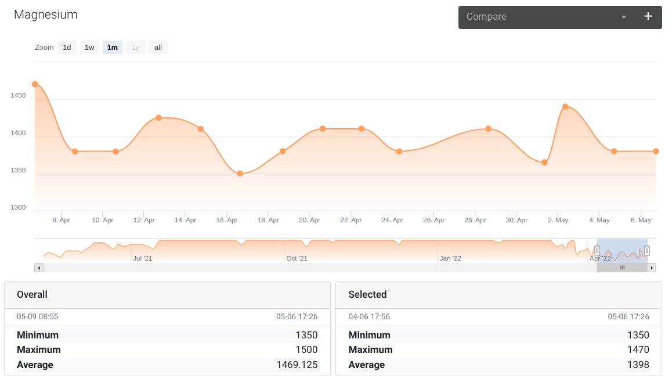Click the Overall average value 1469.125
The width and height of the screenshot is (672, 386).
pos(297,365)
